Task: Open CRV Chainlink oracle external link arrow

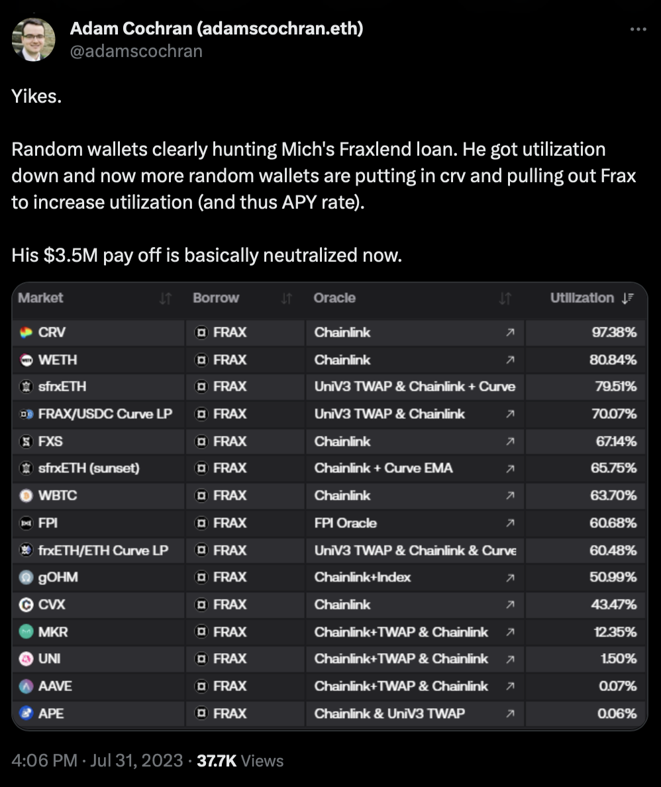Action: point(511,333)
